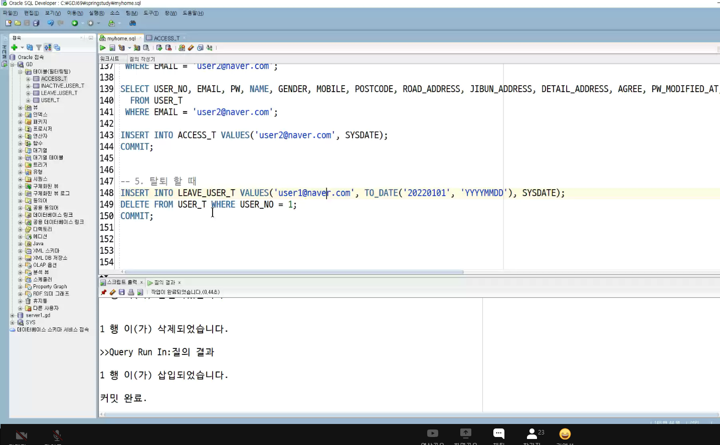Expand the 시퀀스 folder node

(21, 179)
